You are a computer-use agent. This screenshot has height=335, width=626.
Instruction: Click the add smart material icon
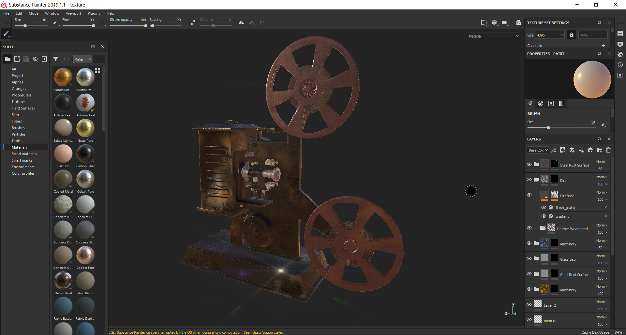point(590,150)
